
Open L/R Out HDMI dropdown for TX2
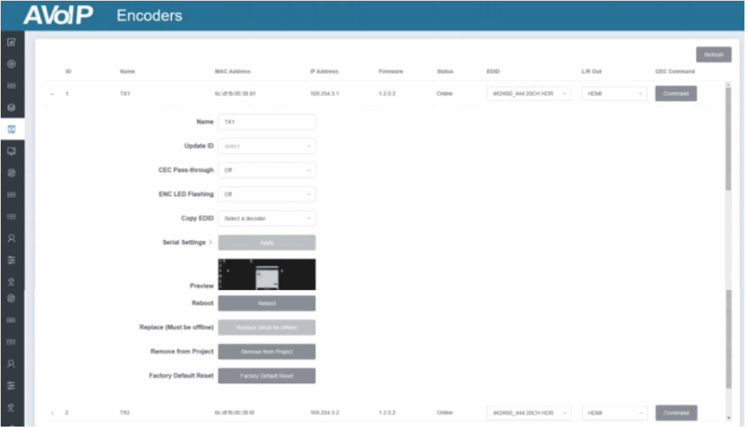point(615,413)
